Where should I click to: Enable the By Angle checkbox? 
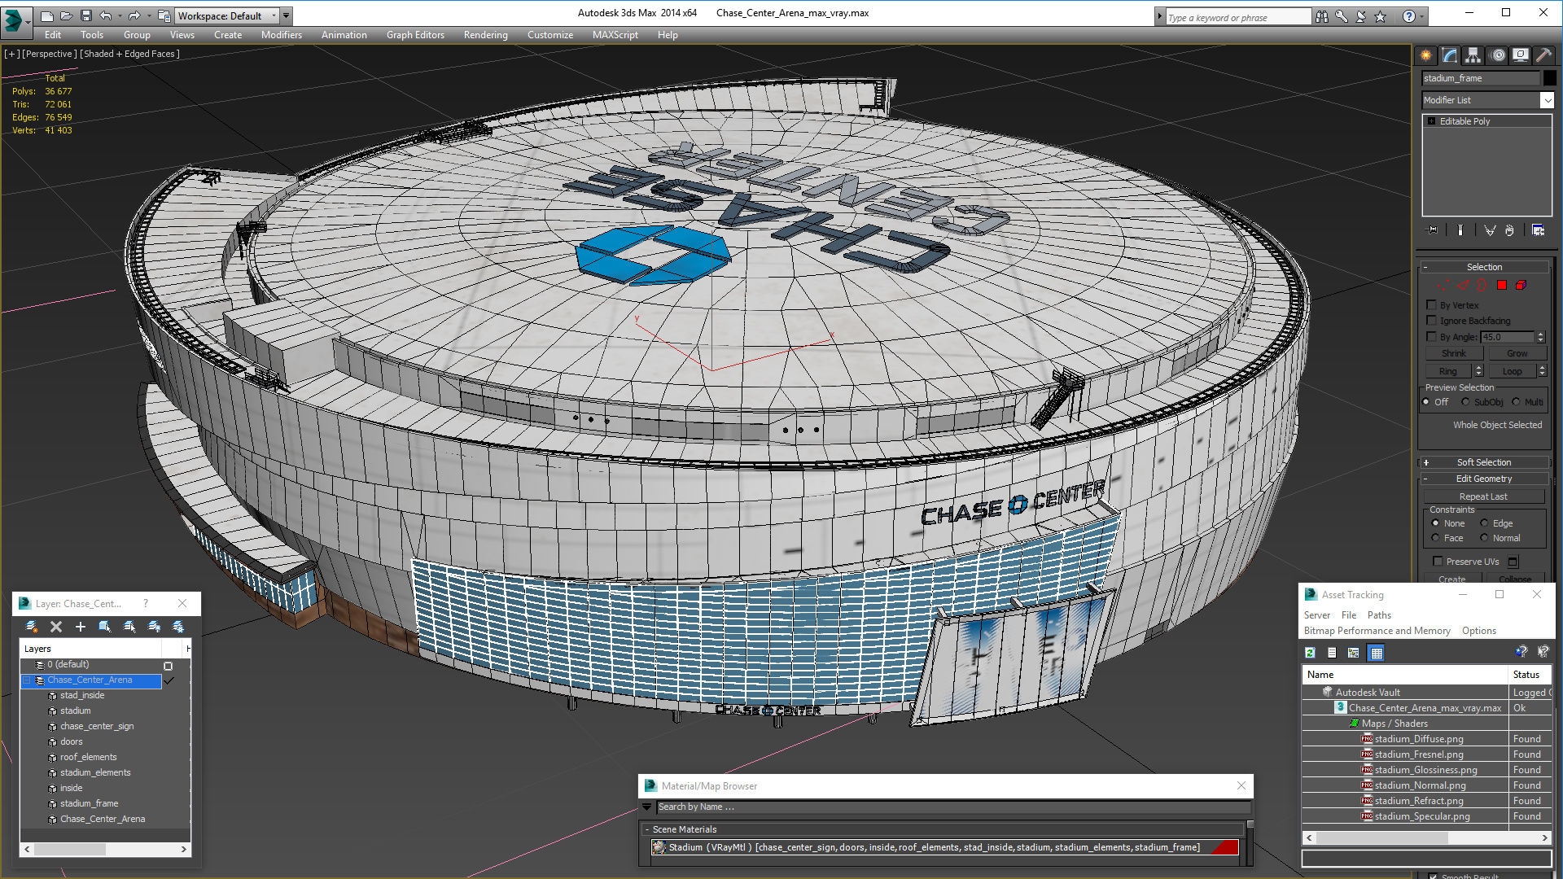click(x=1432, y=336)
